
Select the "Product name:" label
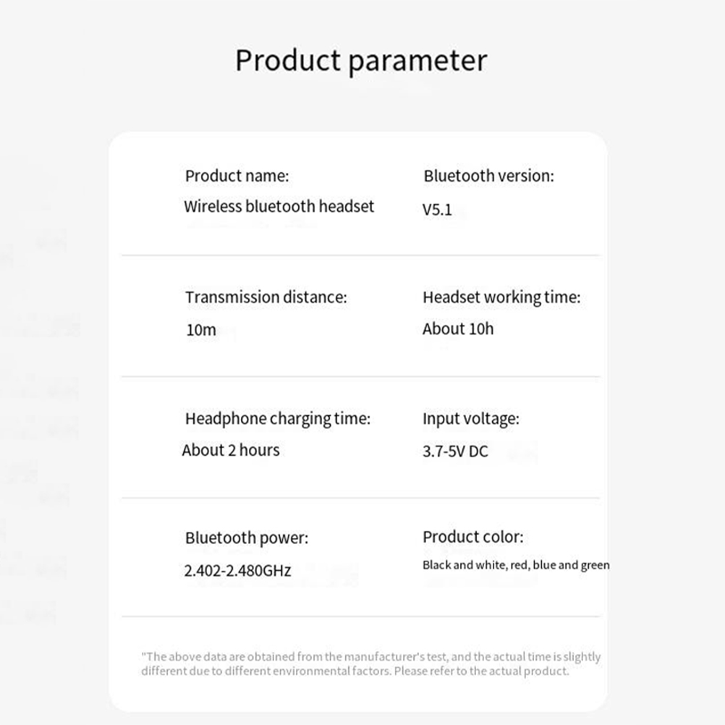click(237, 176)
